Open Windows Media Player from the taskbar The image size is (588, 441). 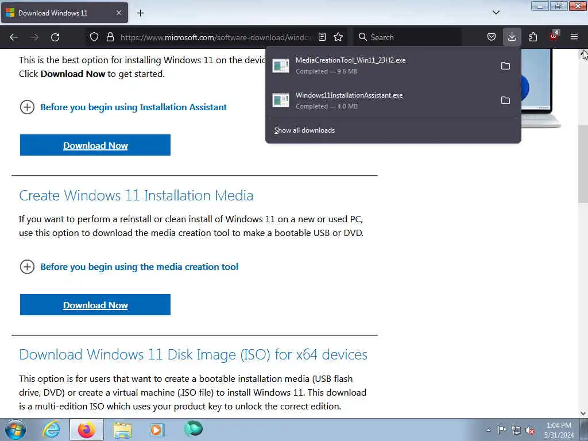tap(157, 430)
